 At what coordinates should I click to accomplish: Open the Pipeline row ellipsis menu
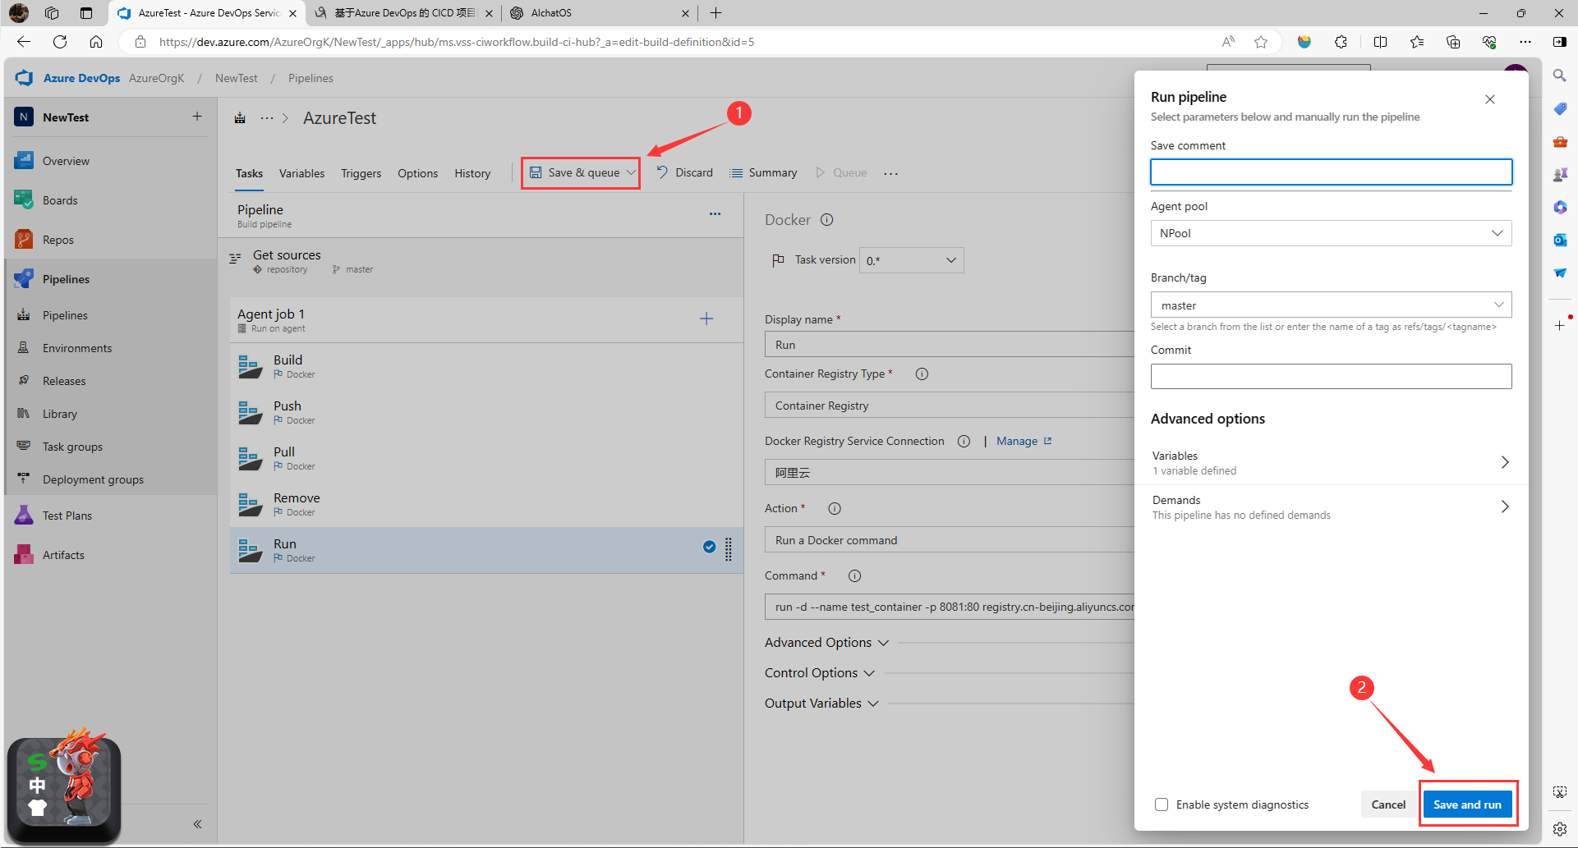[715, 214]
